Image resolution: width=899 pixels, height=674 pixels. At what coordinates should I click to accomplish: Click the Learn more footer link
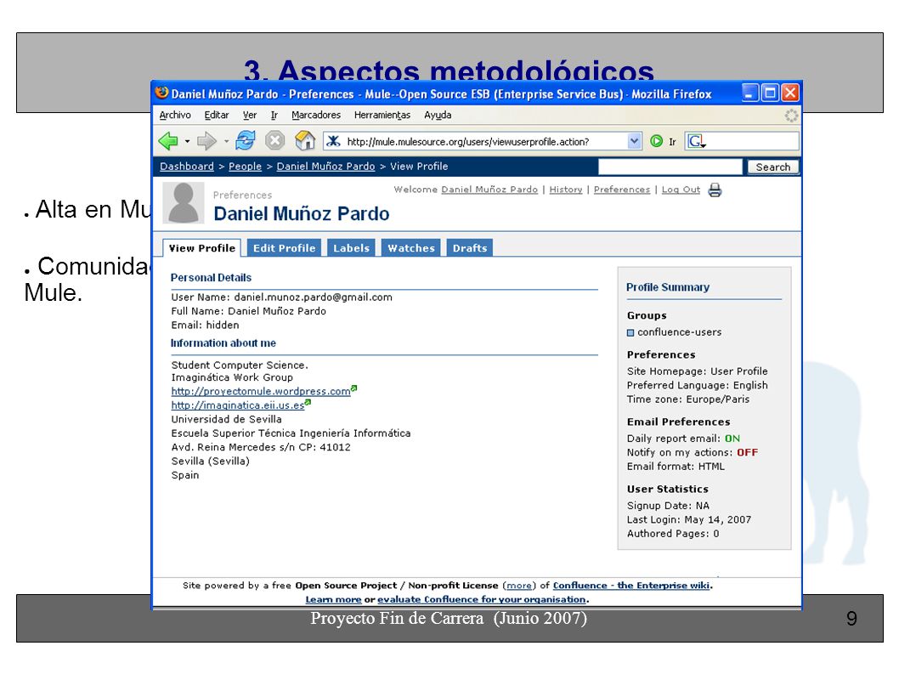pyautogui.click(x=334, y=599)
